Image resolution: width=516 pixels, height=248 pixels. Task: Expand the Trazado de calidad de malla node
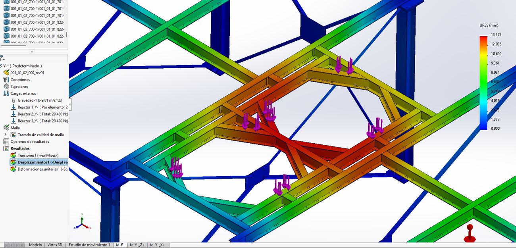[6, 135]
